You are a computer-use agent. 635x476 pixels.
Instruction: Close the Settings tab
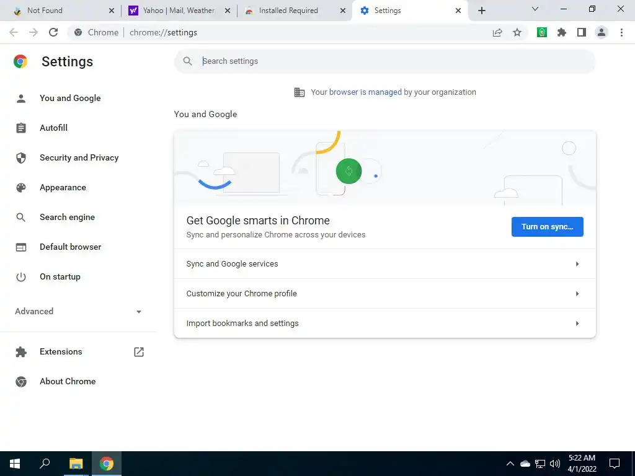458,11
